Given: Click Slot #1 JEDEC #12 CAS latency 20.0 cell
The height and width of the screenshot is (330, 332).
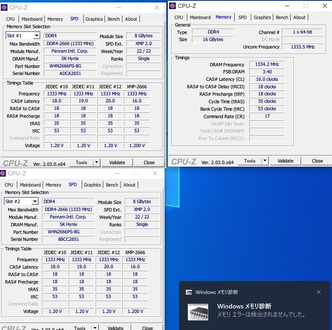Looking at the screenshot, I should point(110,101).
